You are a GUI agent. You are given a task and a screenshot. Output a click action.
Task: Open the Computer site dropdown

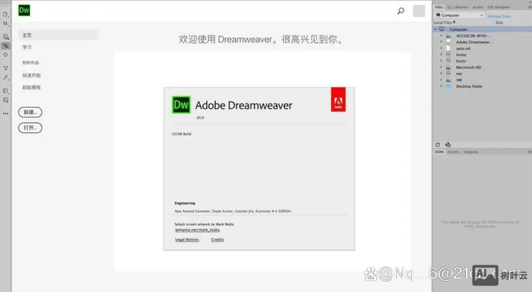[460, 15]
